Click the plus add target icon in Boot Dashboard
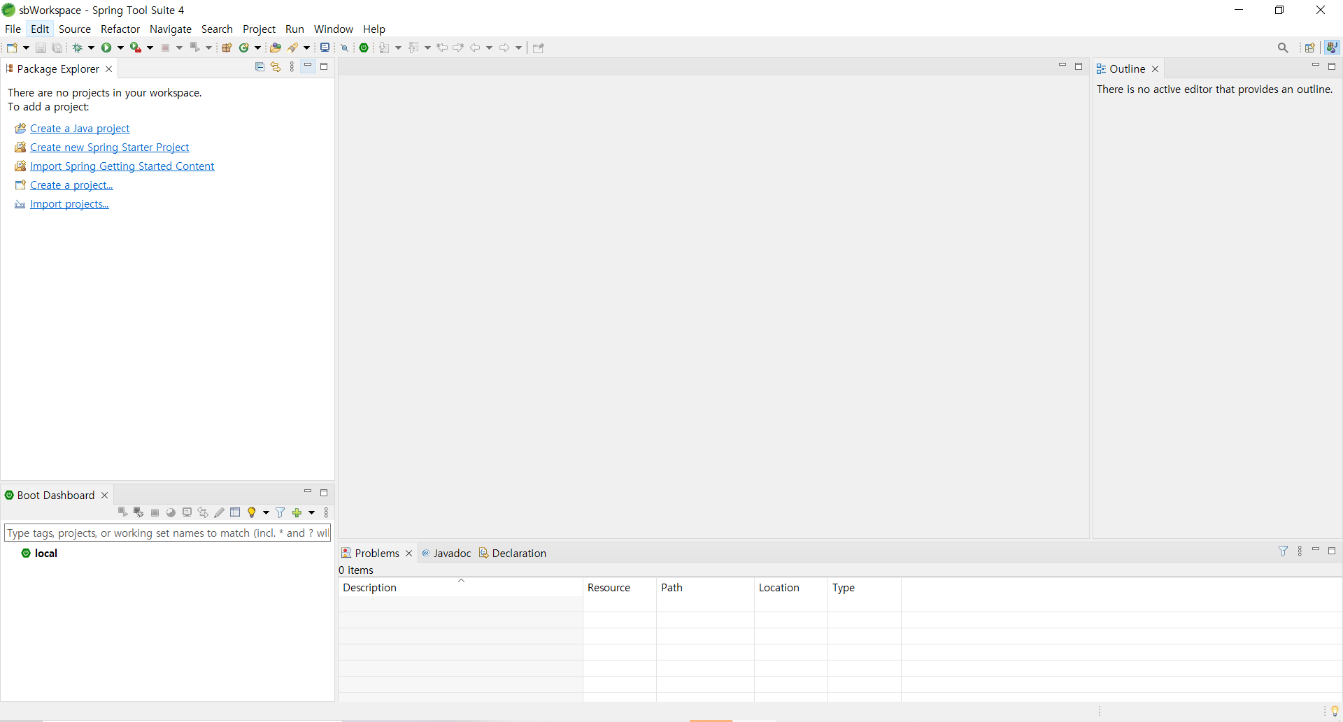The image size is (1343, 722). click(297, 512)
